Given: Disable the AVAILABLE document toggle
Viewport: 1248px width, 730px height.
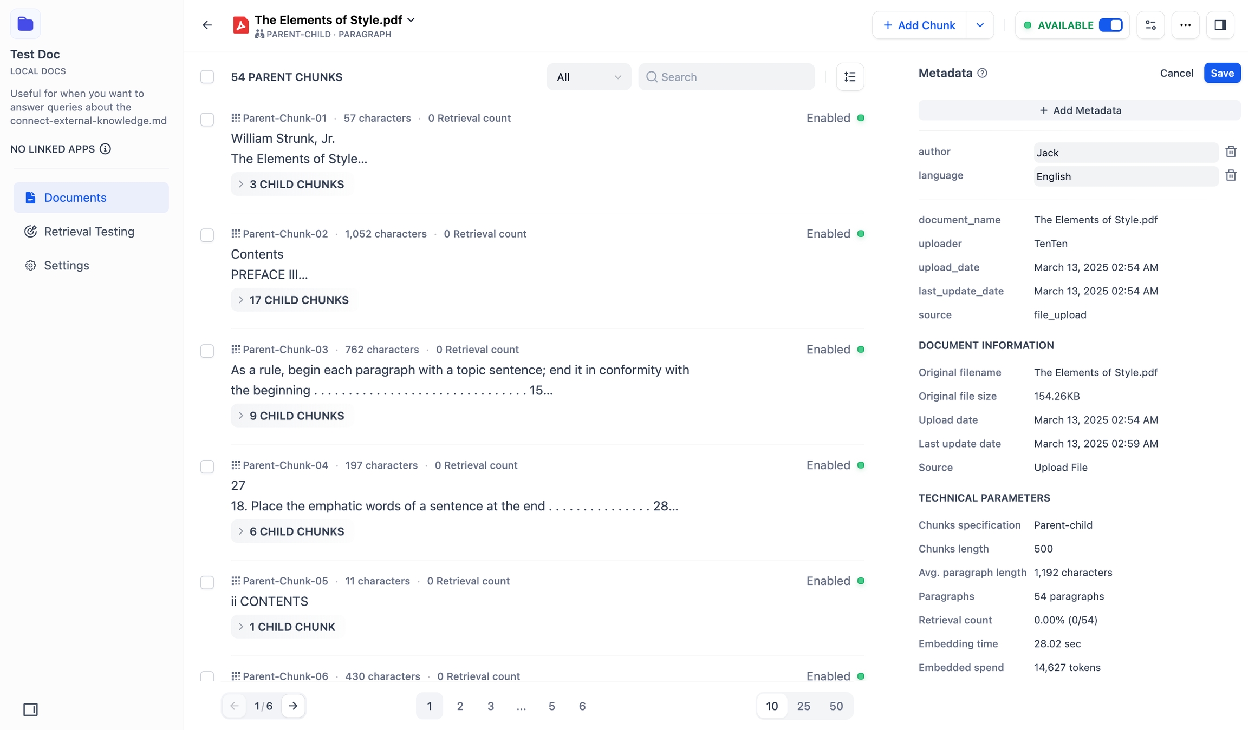Looking at the screenshot, I should 1110,25.
